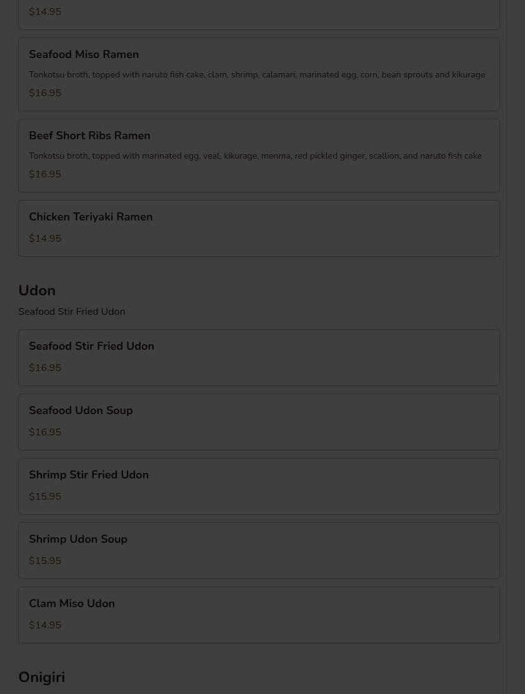Select Seafood Stir Fried Udon card
This screenshot has width=525, height=694.
pyautogui.click(x=259, y=358)
